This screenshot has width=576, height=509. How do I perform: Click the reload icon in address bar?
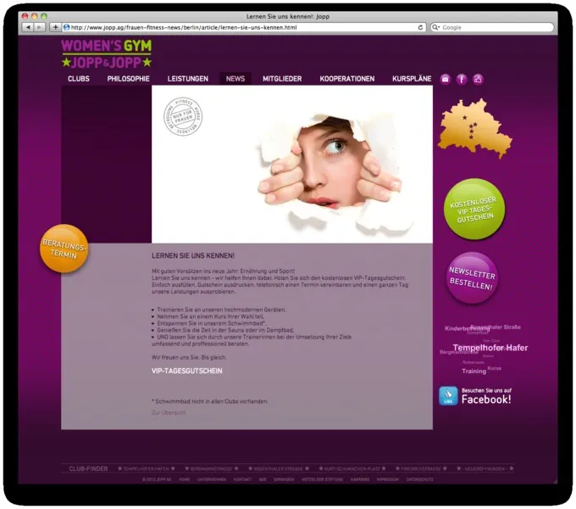420,28
